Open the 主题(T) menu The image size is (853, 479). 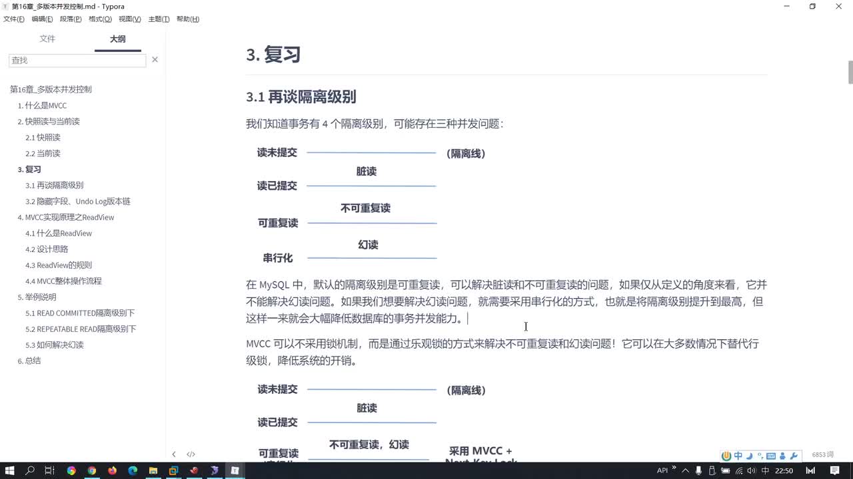tap(159, 19)
